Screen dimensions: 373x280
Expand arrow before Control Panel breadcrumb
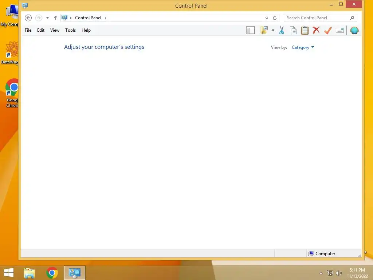point(71,18)
